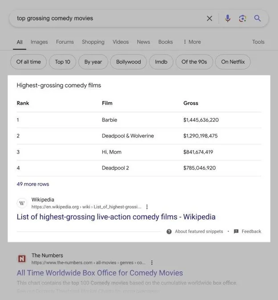Open 'All Time Worldwide Box Office for Comedy Movies'
Screen dimensions: 278x300
(100, 273)
